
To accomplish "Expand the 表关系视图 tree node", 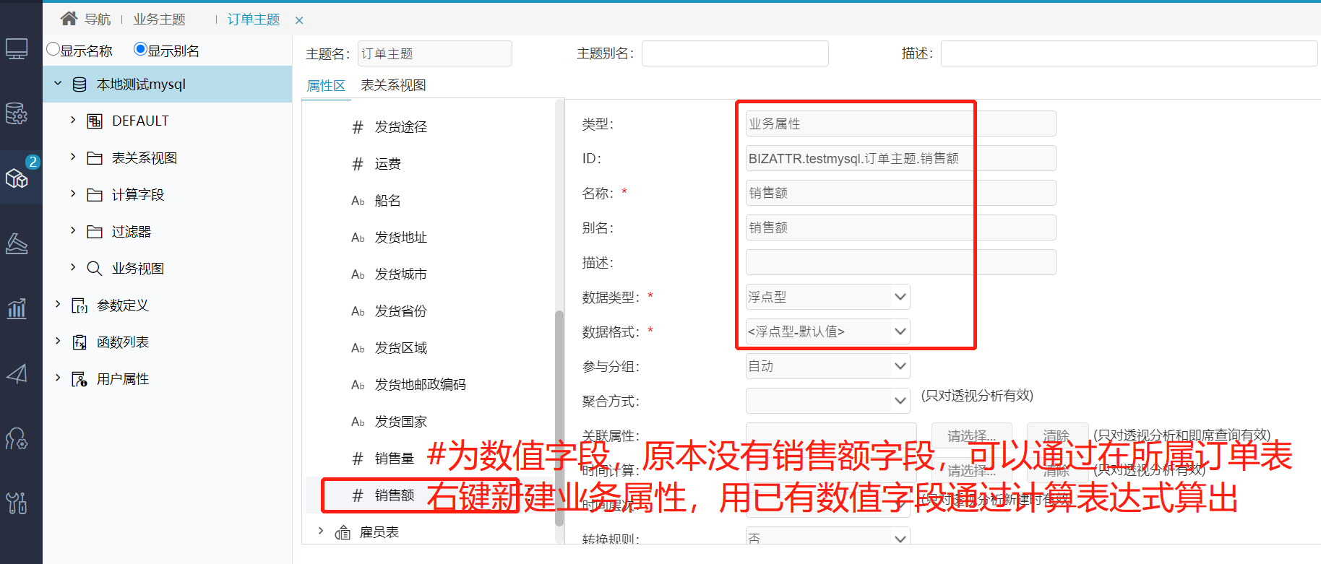I will pyautogui.click(x=73, y=157).
